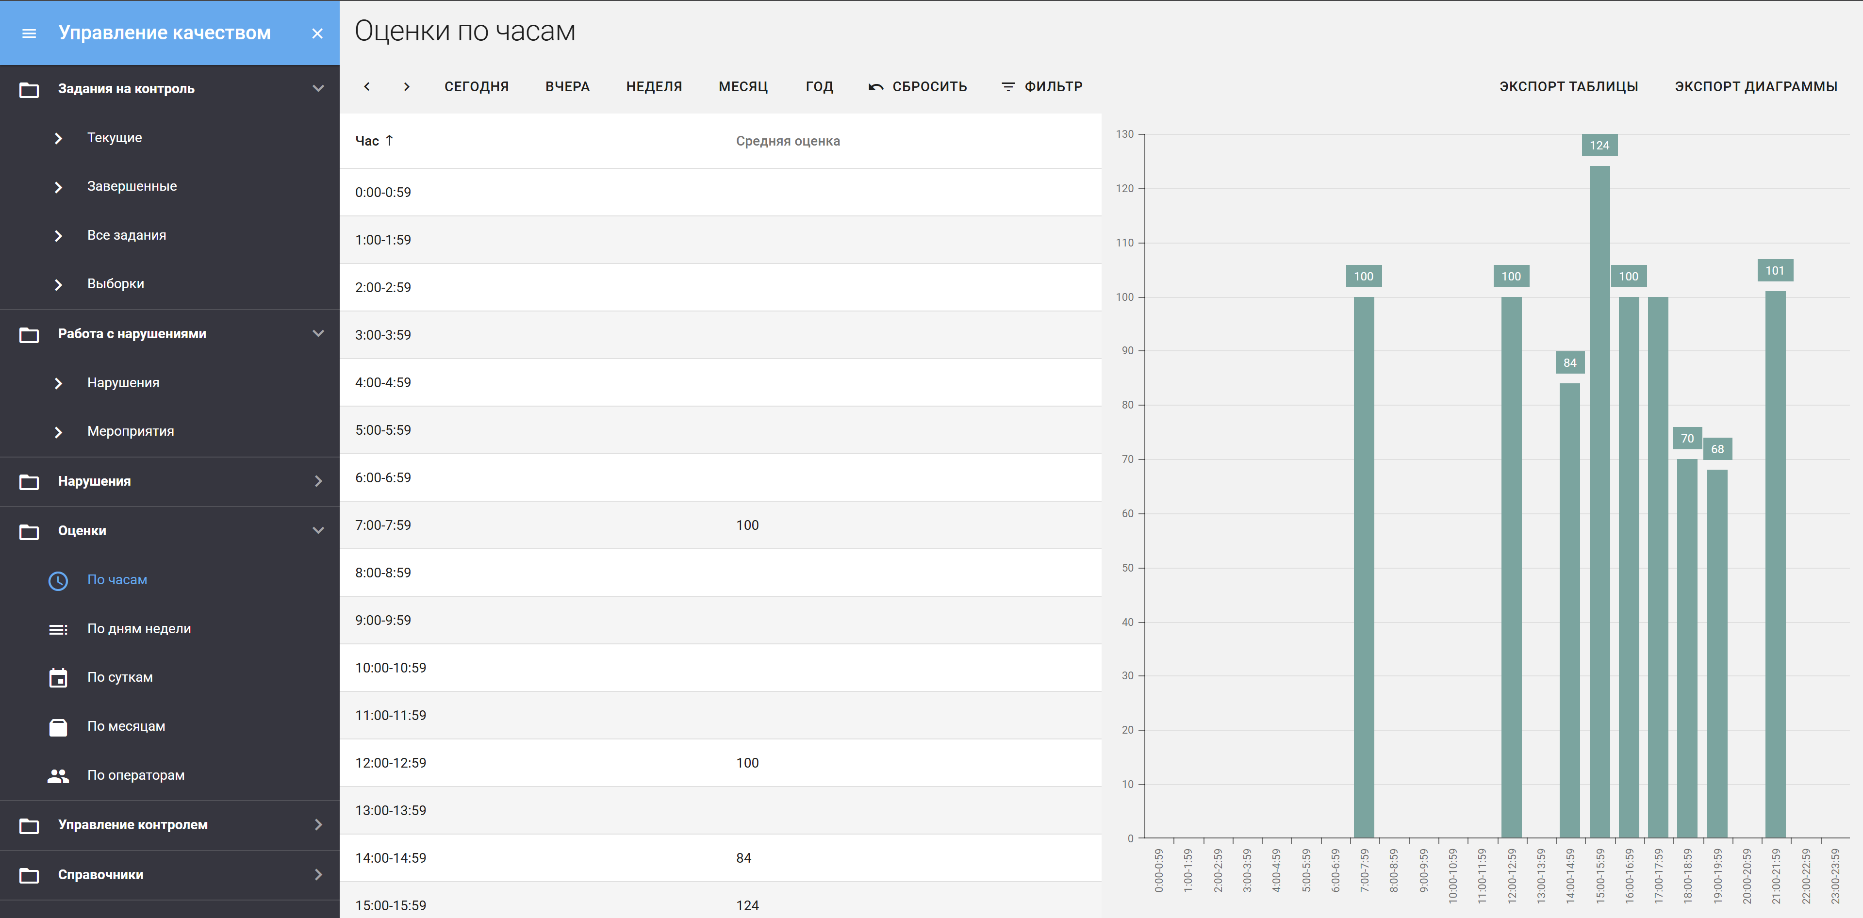Click the ЭКСПОРТ ДИАГРАММЫ button

click(1755, 87)
